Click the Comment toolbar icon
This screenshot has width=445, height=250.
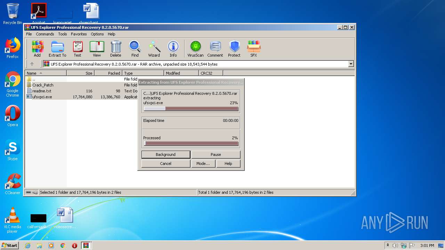pos(215,49)
